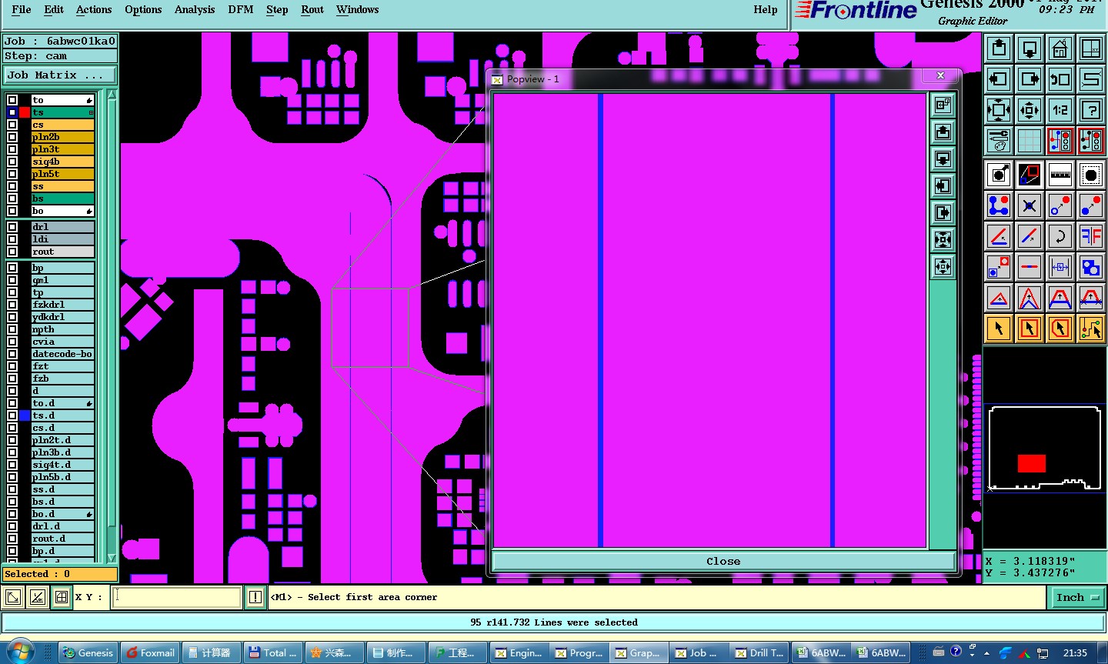Click the delete feature X icon
Screen dimensions: 1108x664
(x=1030, y=205)
